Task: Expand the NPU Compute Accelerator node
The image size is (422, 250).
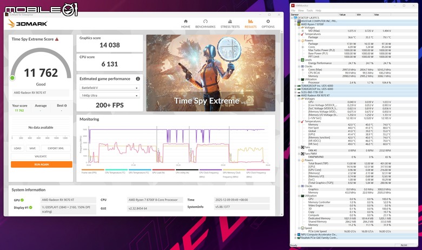Action: click(295, 235)
